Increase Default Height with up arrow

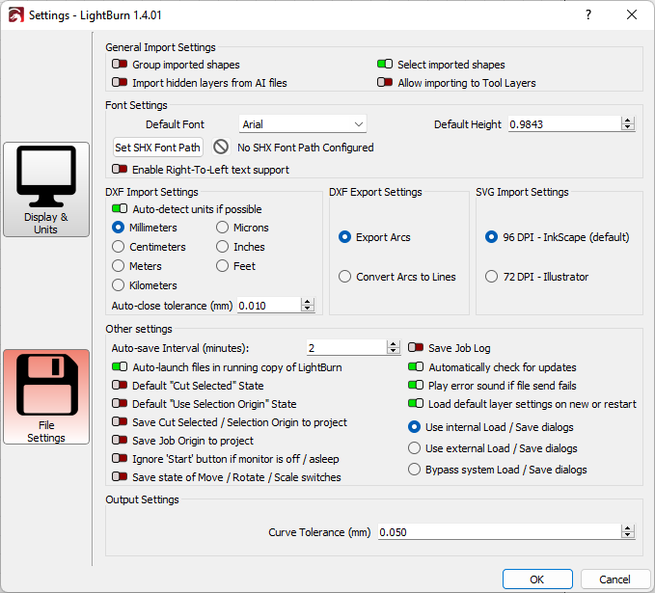[x=627, y=121]
